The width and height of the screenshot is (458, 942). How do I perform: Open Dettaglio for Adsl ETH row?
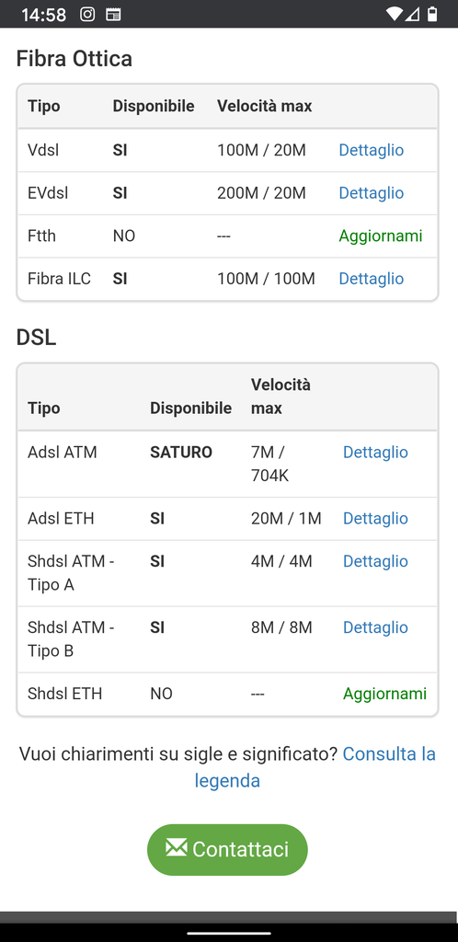point(375,519)
